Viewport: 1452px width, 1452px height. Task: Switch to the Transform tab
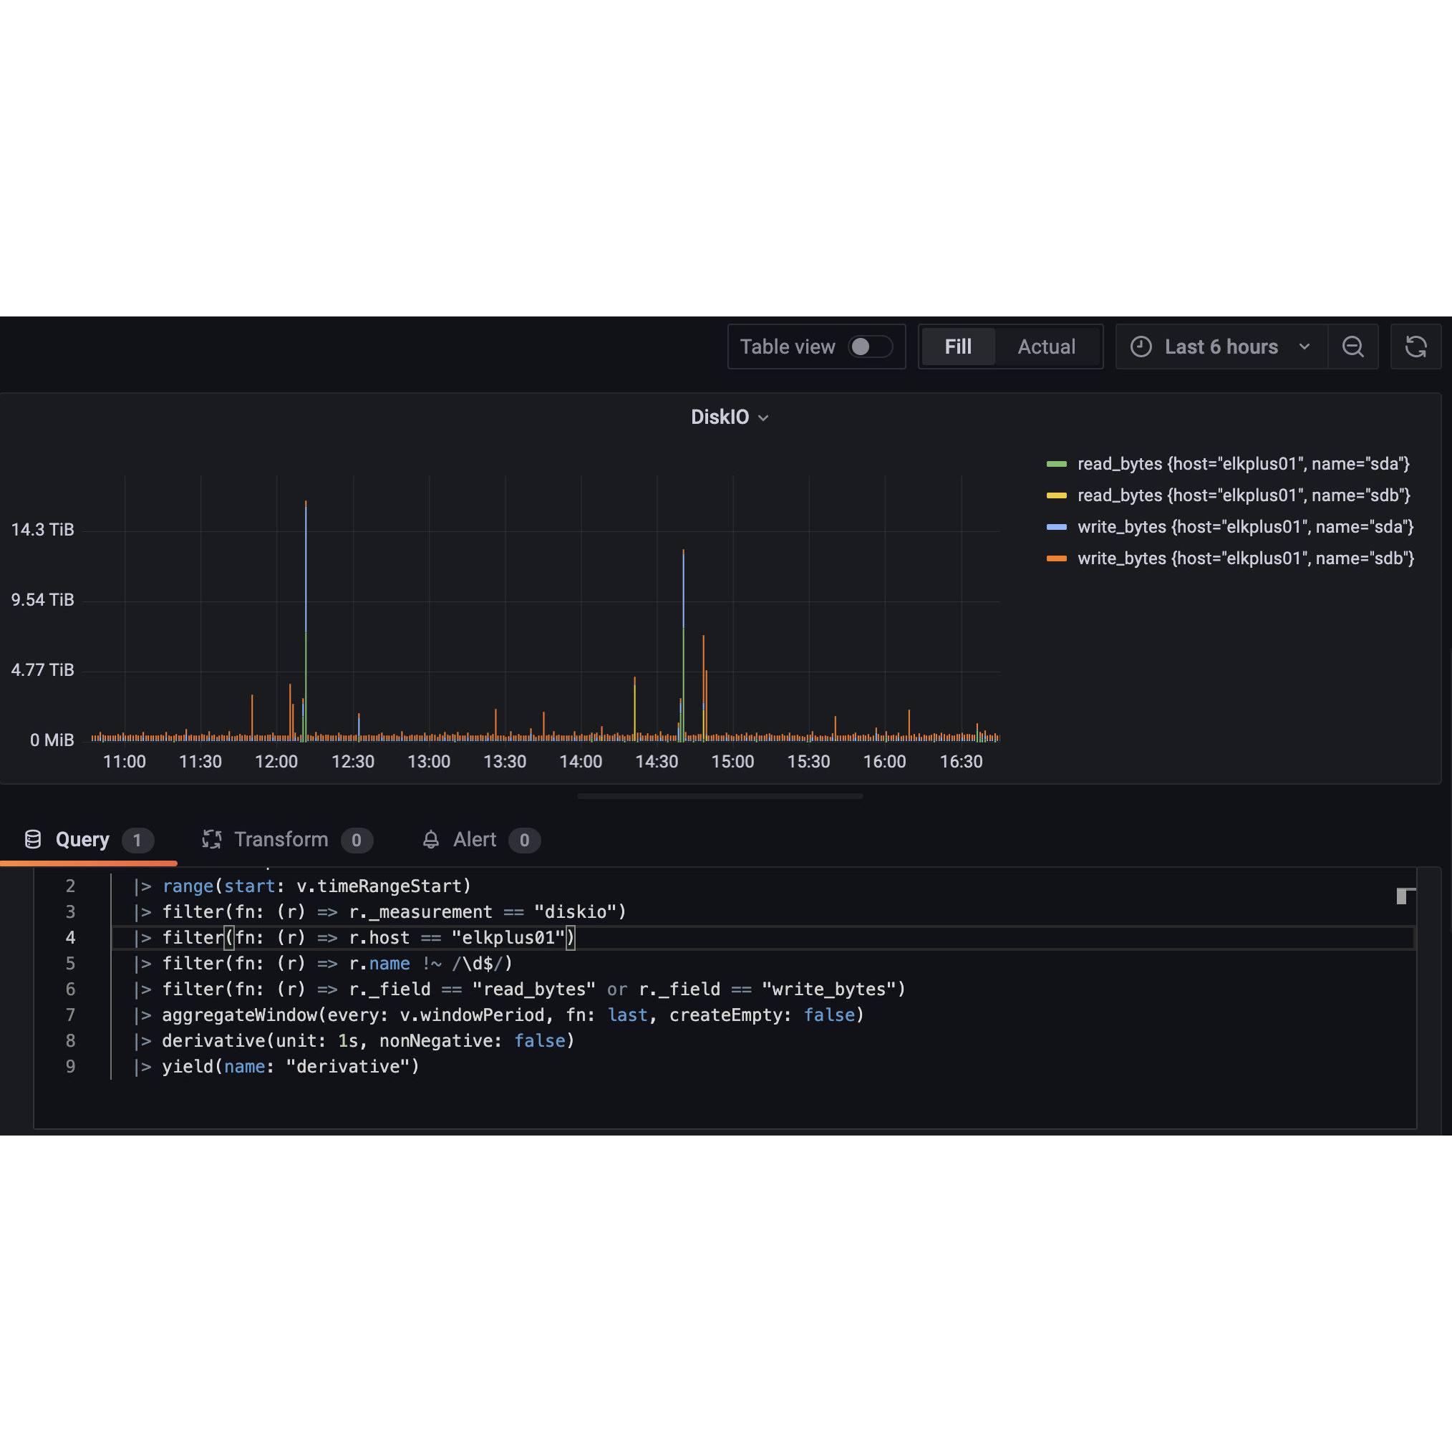coord(281,840)
